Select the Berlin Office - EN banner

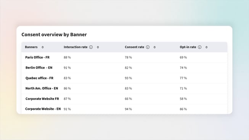click(x=39, y=68)
